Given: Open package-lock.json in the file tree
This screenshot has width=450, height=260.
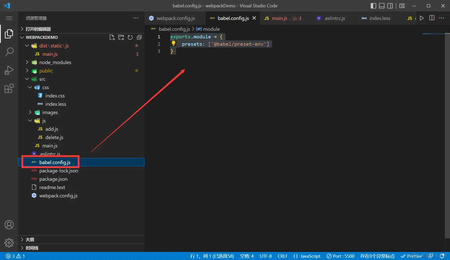Looking at the screenshot, I should click(81, 171).
